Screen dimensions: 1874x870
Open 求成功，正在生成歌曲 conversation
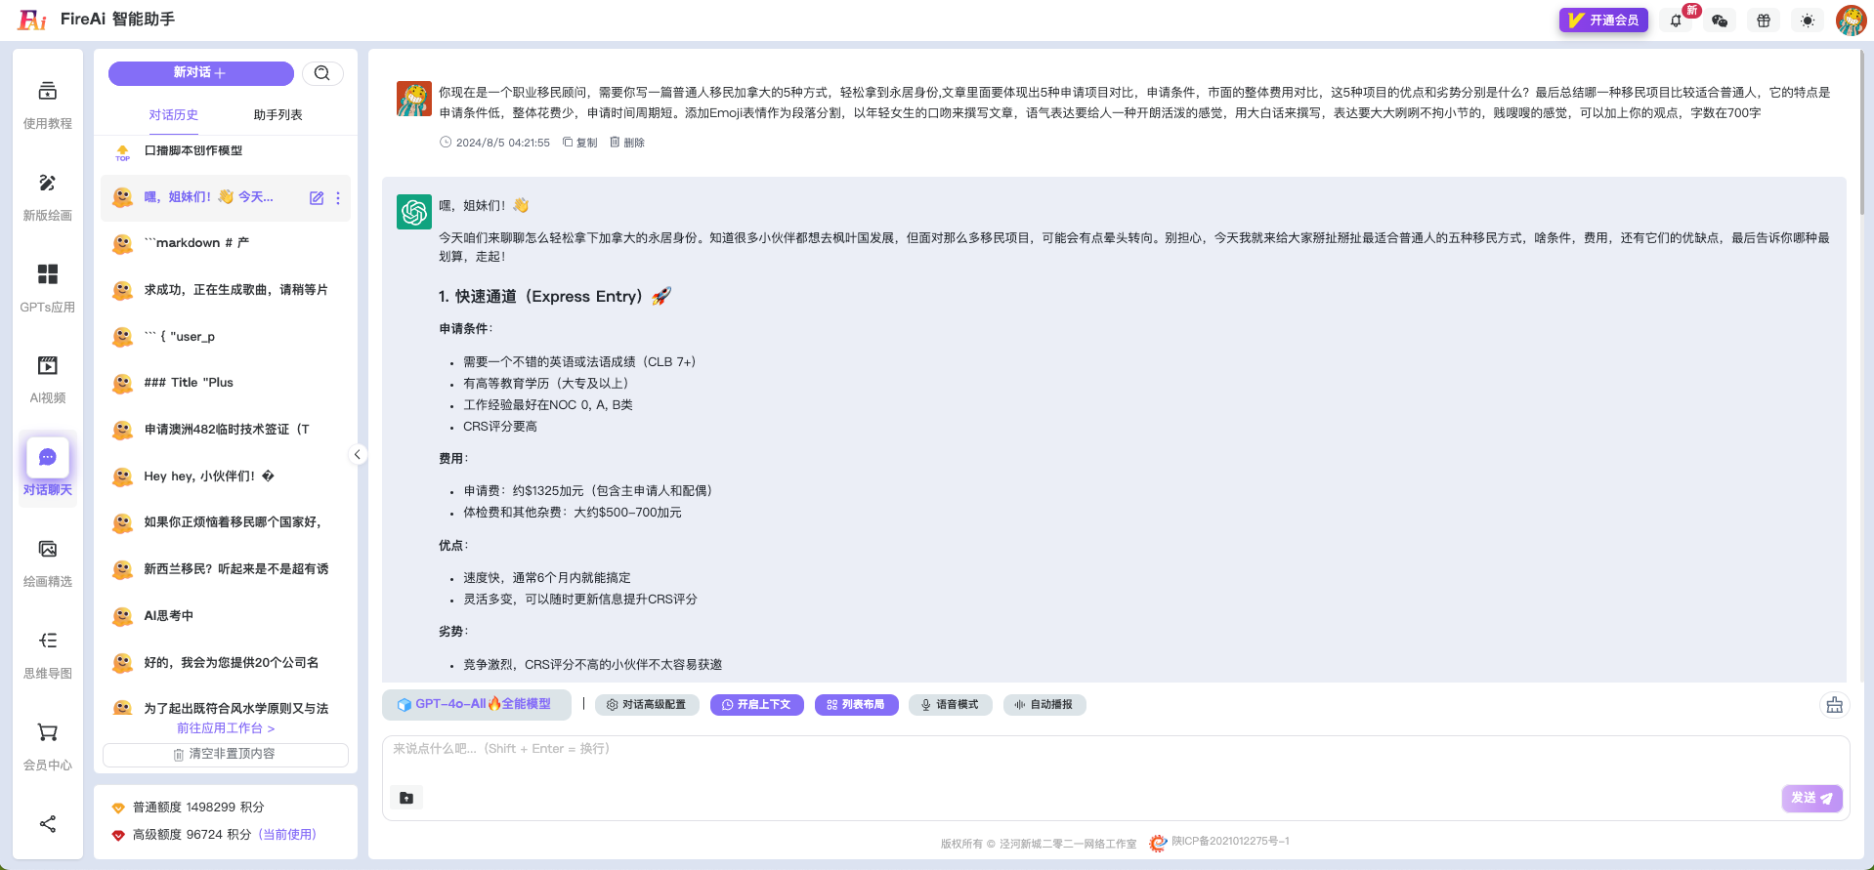226,290
